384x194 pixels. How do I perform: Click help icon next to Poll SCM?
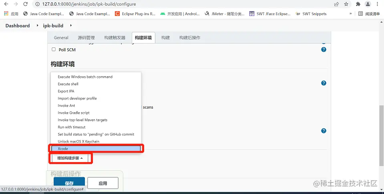coord(324,49)
